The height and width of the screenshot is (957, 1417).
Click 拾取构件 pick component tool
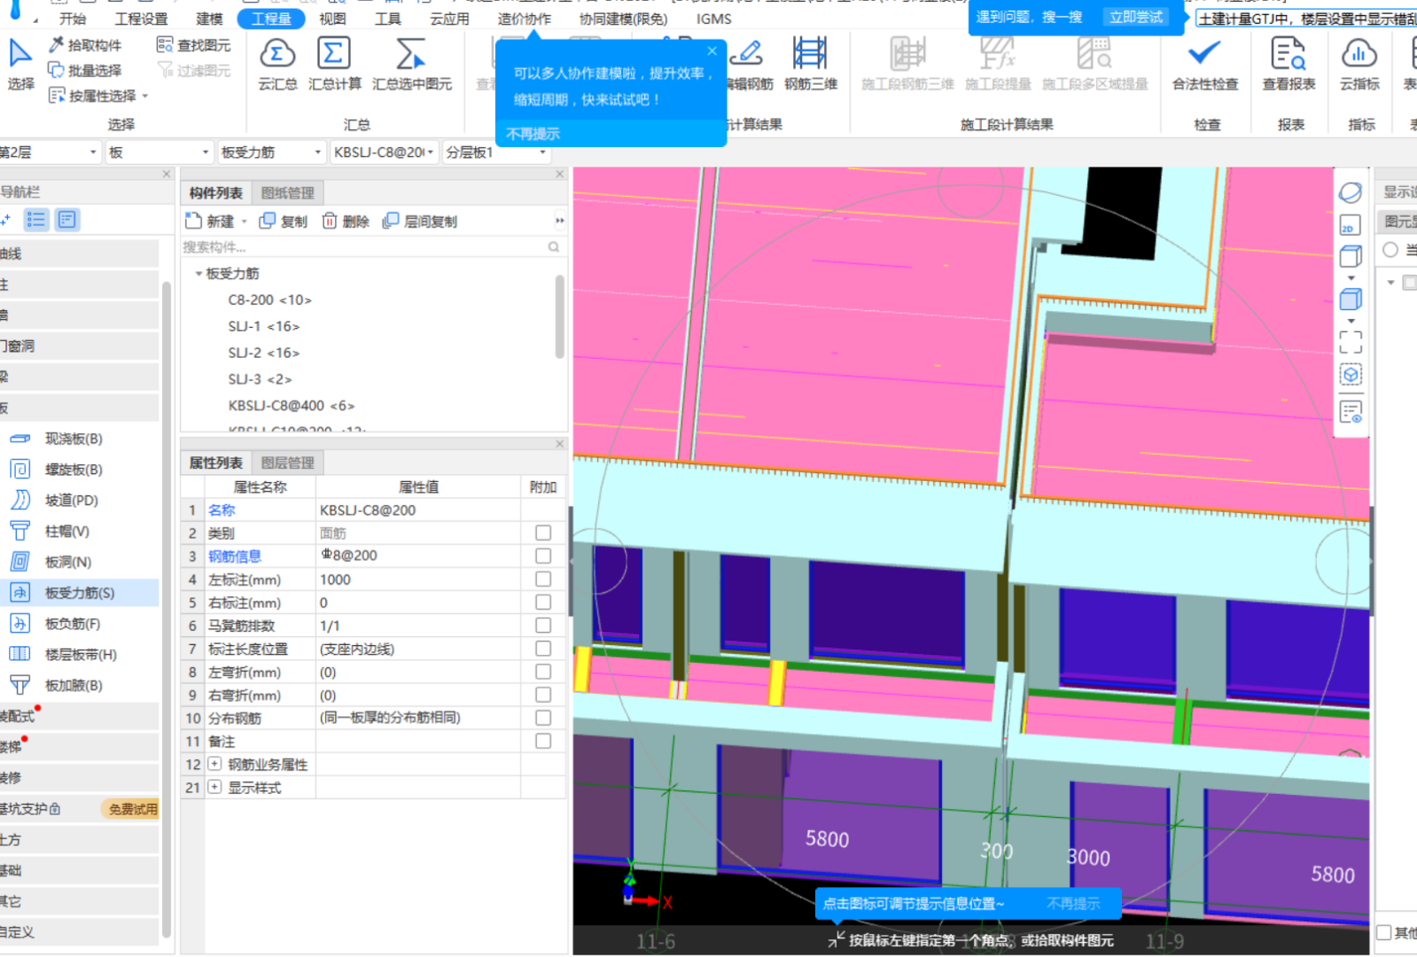[85, 44]
